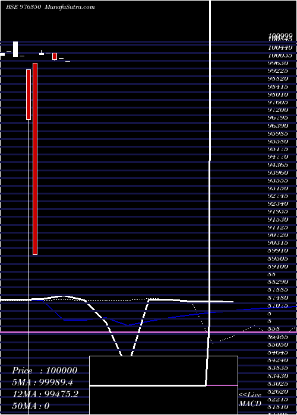297x415 pixels.
Task: Click the 95580 price axis label
Action: coord(279,141)
